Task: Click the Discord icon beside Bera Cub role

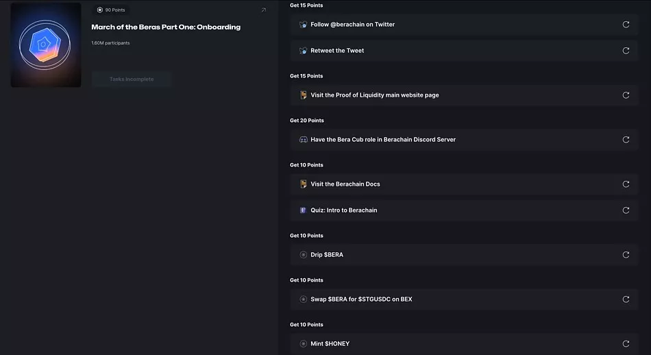Action: [x=304, y=140]
